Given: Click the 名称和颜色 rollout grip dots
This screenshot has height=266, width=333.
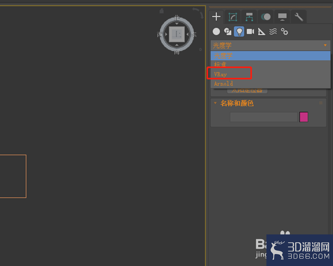Looking at the screenshot, I should pyautogui.click(x=321, y=103).
